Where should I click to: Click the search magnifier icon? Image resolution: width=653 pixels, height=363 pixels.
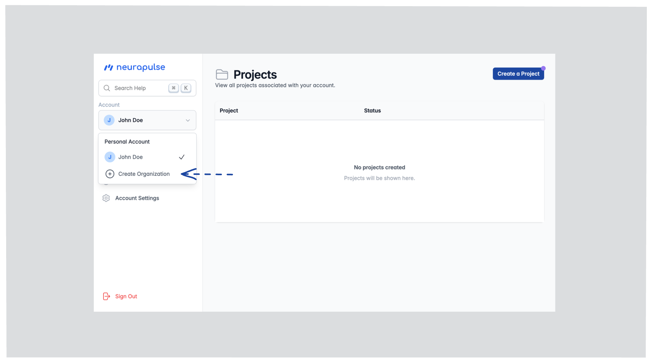coord(107,88)
